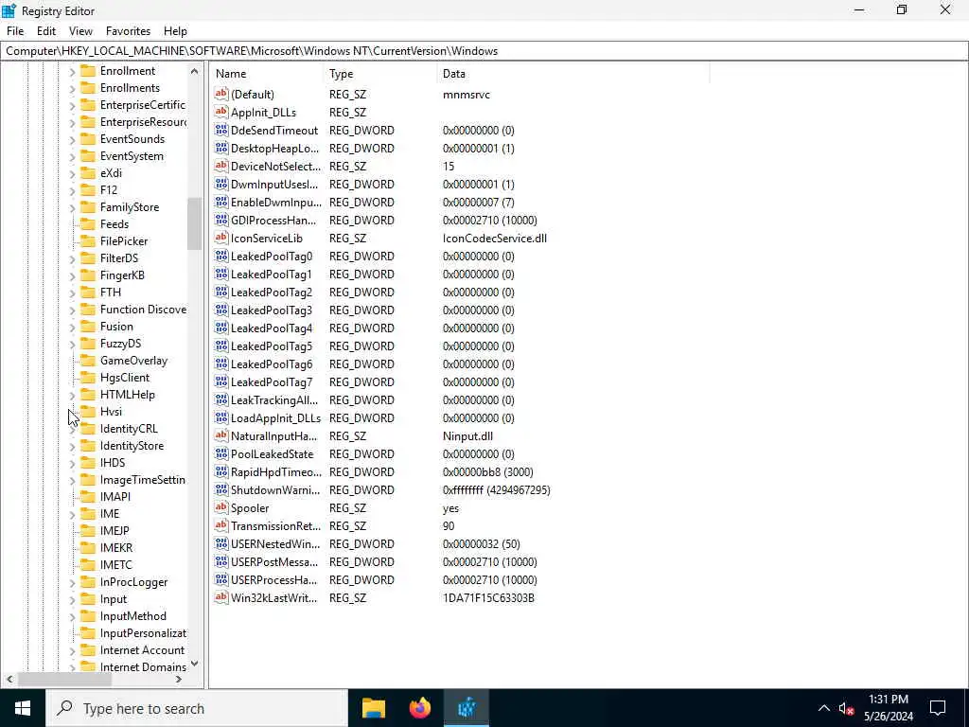Click the muted volume tray icon
Screen dimensions: 969x727
click(846, 708)
